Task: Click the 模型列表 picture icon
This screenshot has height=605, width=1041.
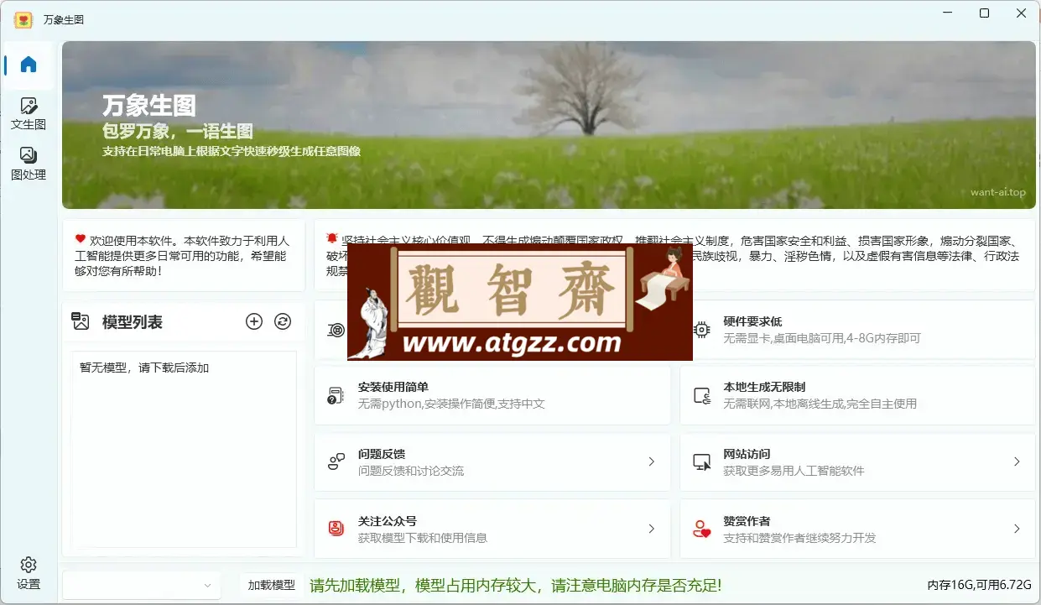Action: (x=81, y=321)
